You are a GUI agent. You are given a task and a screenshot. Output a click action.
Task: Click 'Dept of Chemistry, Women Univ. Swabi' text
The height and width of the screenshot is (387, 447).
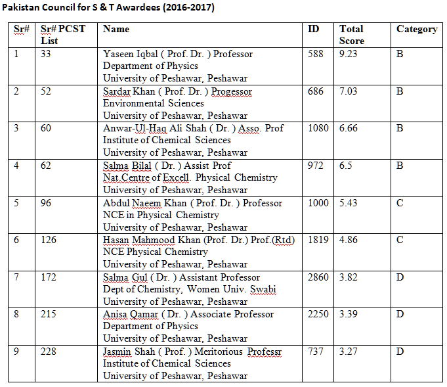[189, 289]
